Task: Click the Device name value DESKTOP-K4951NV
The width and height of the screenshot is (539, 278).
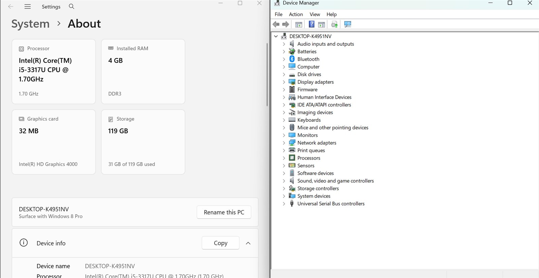Action: [110, 266]
